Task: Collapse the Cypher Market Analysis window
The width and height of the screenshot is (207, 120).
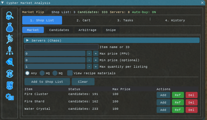Action: 3,3
